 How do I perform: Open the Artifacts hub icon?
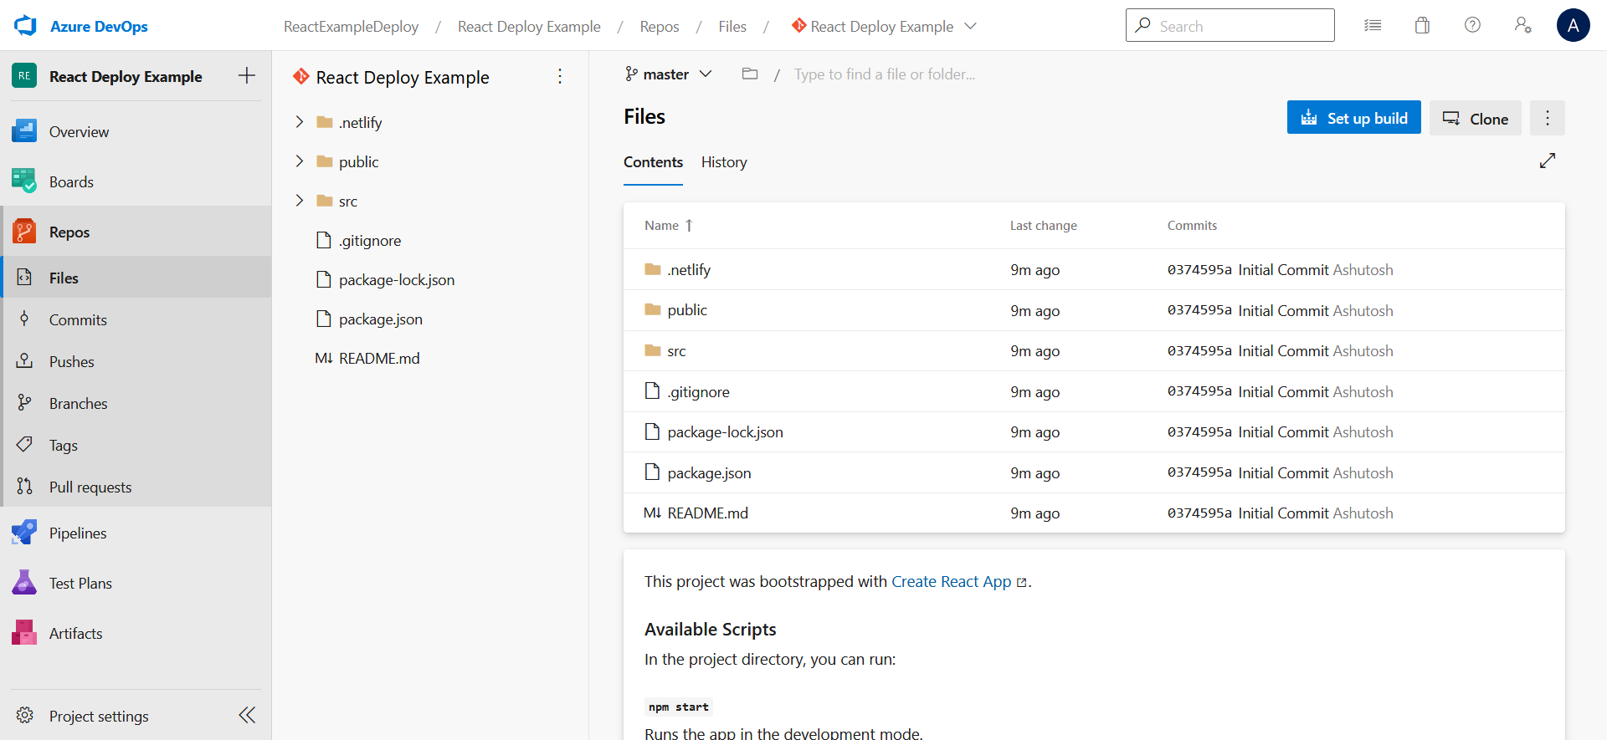(24, 633)
